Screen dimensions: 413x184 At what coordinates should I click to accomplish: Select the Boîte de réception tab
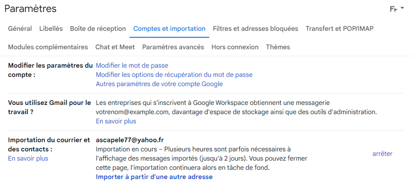[98, 29]
